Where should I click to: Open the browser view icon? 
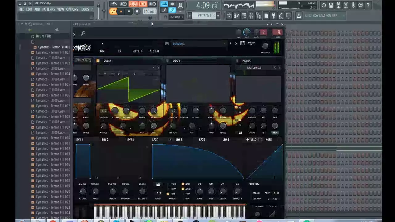point(259,16)
